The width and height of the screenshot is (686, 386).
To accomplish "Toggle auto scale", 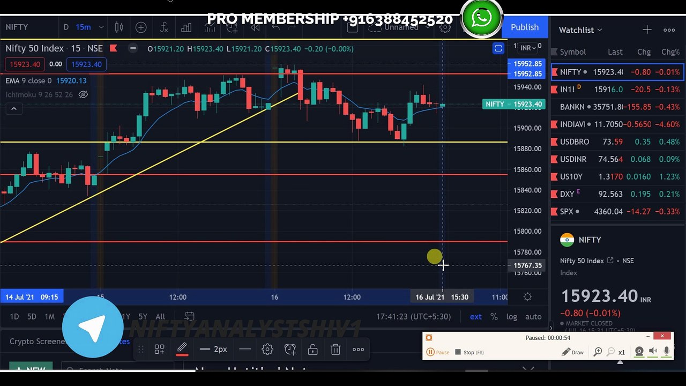I will (x=533, y=316).
